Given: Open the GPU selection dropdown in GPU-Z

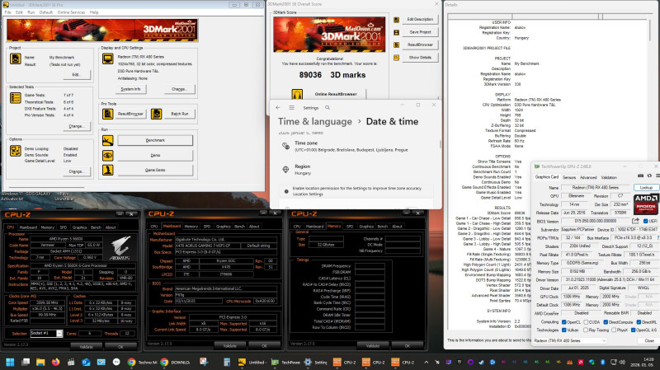Looking at the screenshot, I should click(x=570, y=340).
